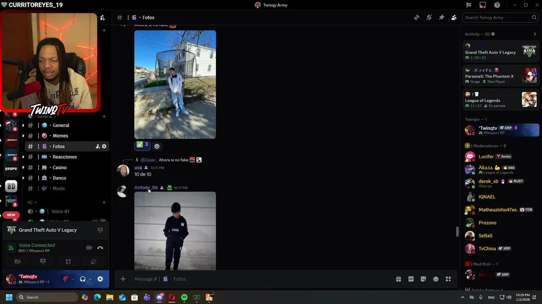Open the photo of man by trampoline

[x=175, y=84]
